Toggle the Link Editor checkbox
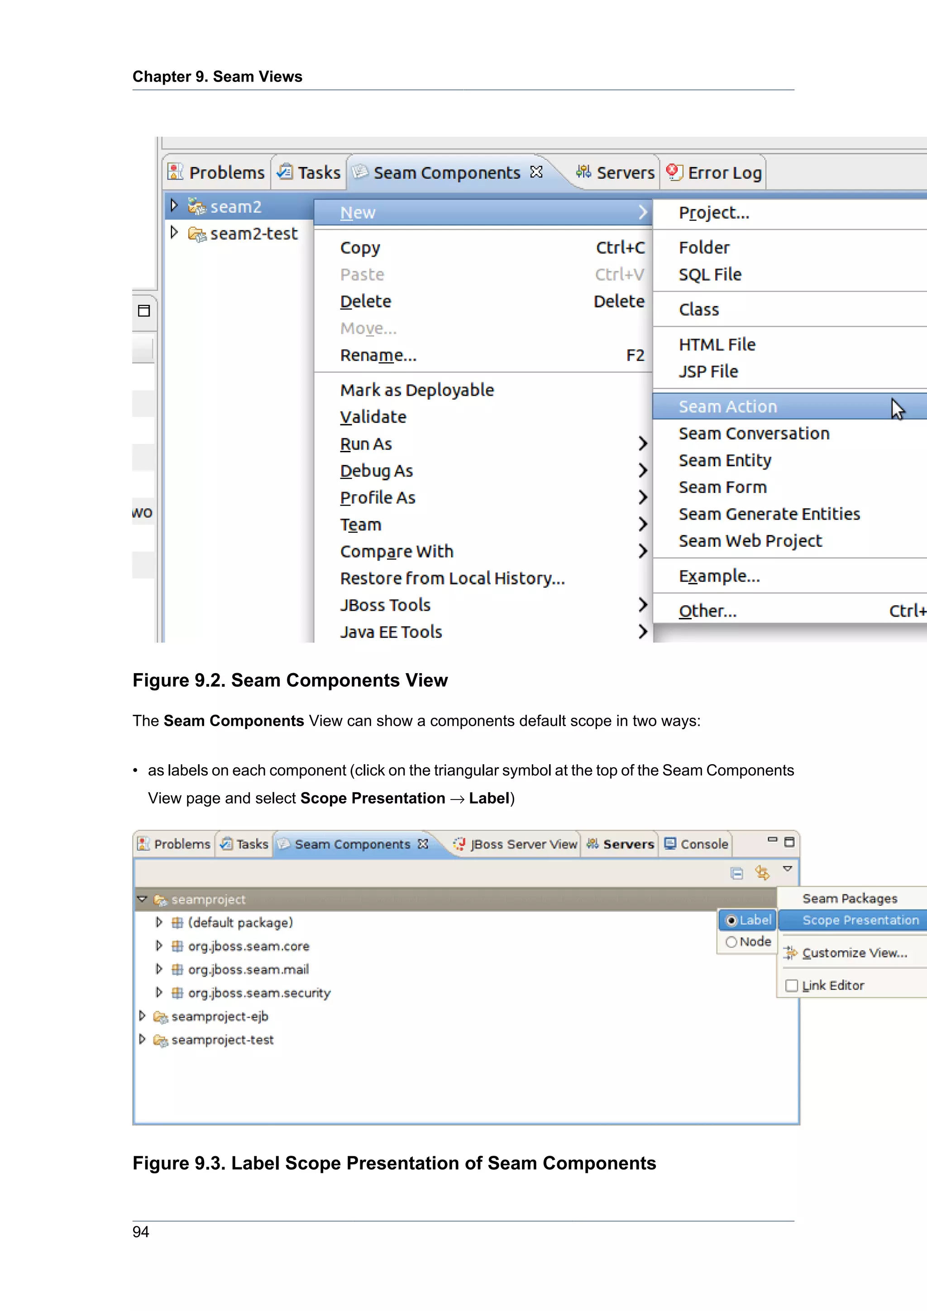This screenshot has height=1311, width=927. click(791, 986)
